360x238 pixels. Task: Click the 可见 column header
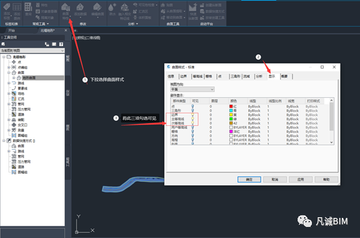(196, 101)
